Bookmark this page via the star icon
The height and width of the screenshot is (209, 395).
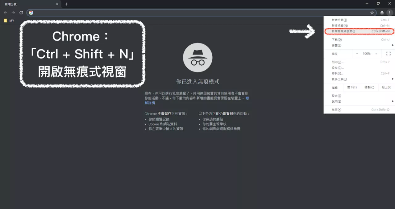coord(372,13)
